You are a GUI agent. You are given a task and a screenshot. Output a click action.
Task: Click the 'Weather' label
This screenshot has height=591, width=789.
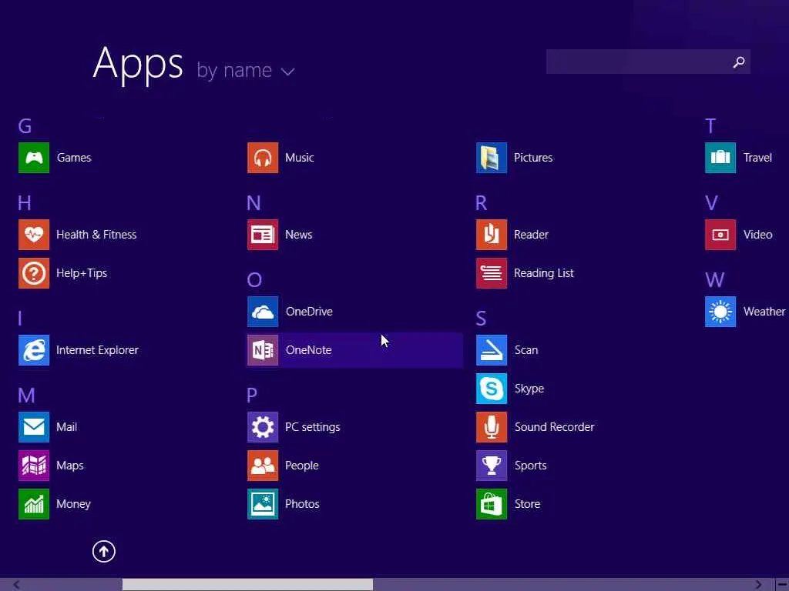tap(764, 312)
